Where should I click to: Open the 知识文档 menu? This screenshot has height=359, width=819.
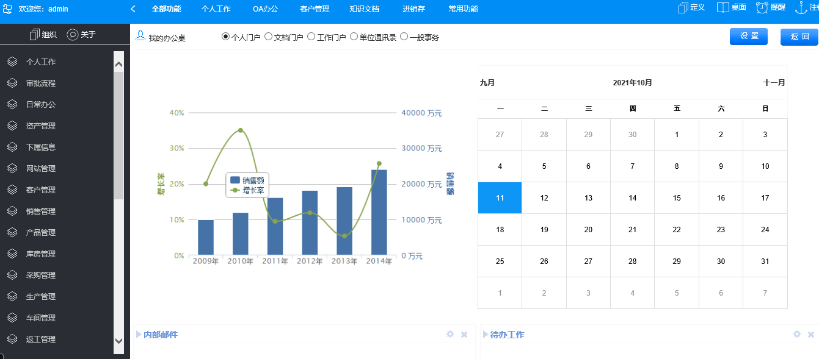[x=364, y=9]
